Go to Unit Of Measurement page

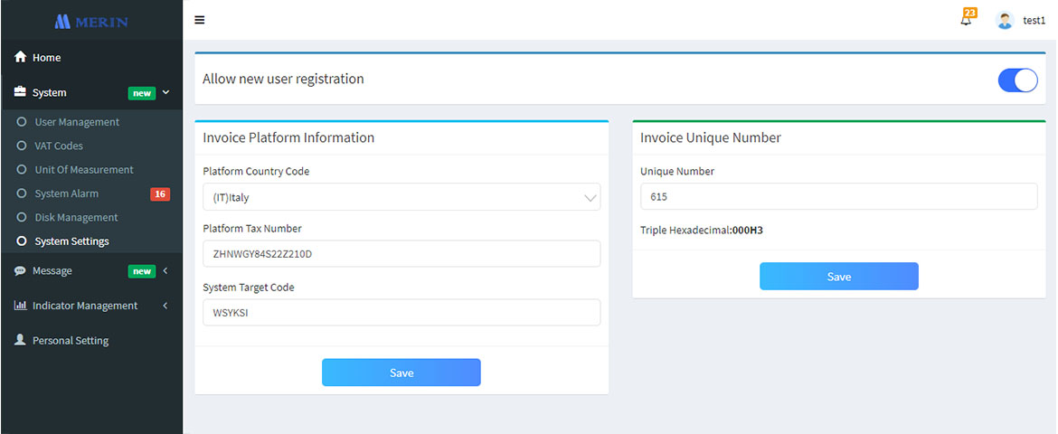[84, 170]
